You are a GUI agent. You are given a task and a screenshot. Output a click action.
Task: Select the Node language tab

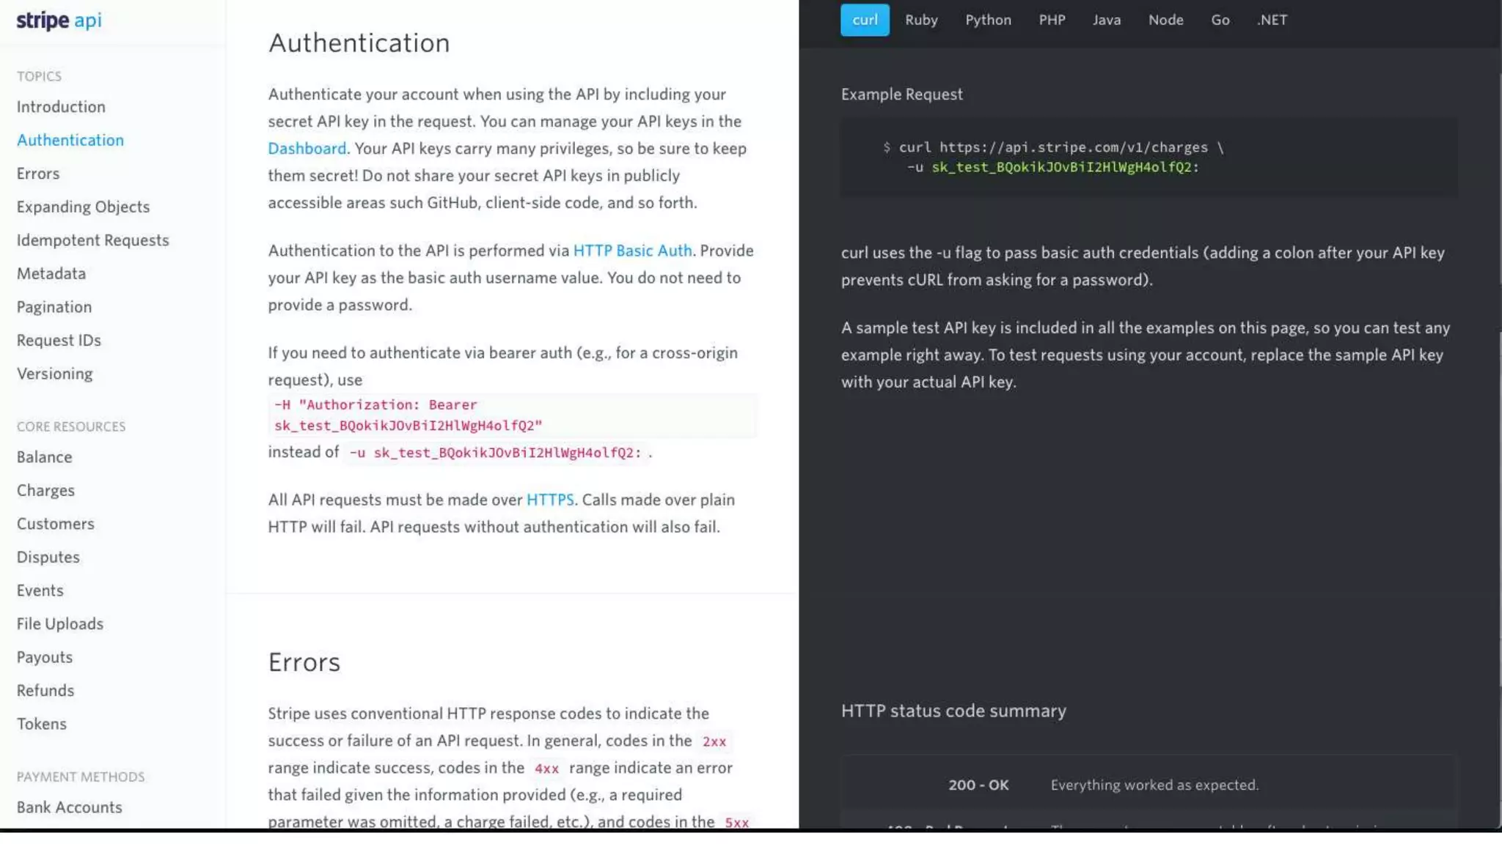1165,20
